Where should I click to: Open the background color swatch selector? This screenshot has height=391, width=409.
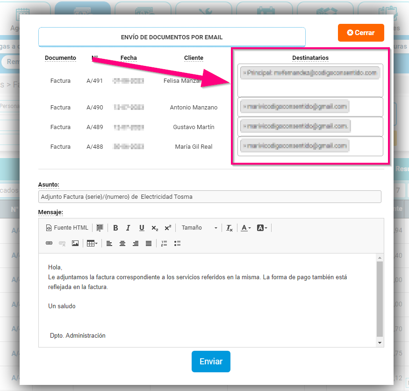tap(261, 228)
